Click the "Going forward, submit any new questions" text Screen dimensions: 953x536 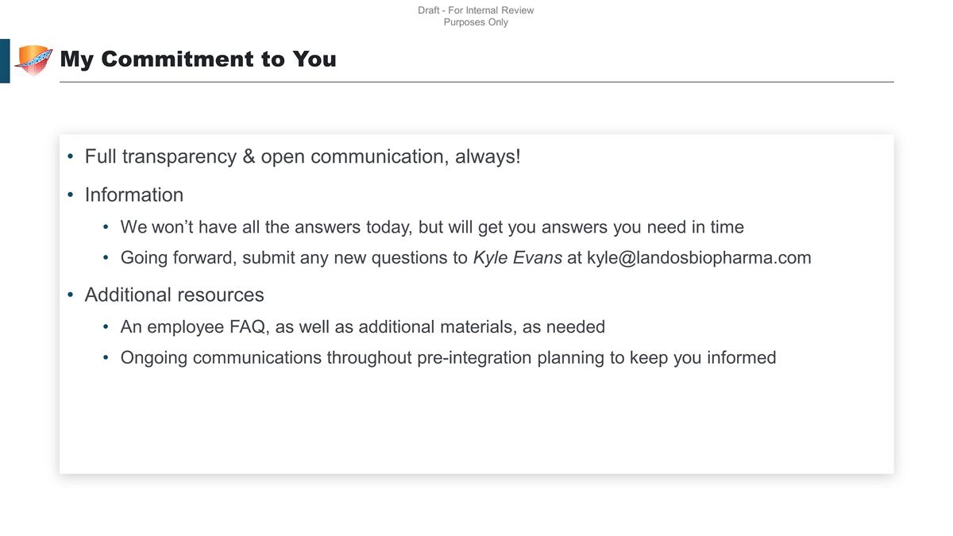pyautogui.click(x=294, y=257)
